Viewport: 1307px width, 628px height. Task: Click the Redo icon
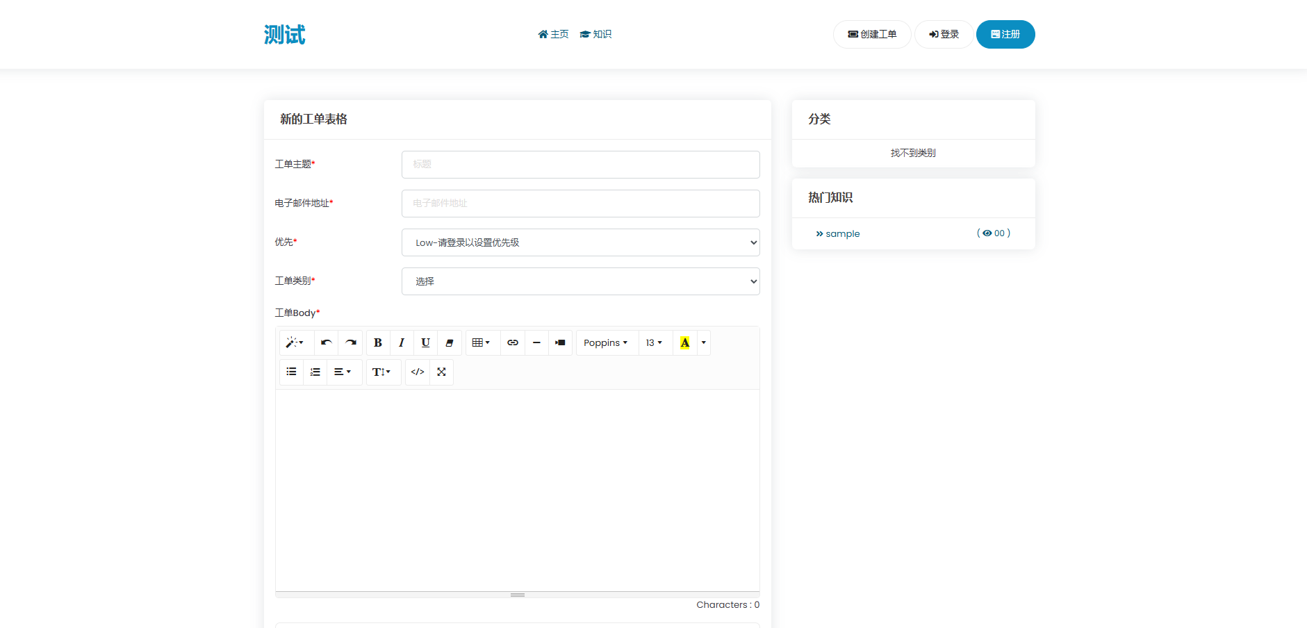click(350, 342)
